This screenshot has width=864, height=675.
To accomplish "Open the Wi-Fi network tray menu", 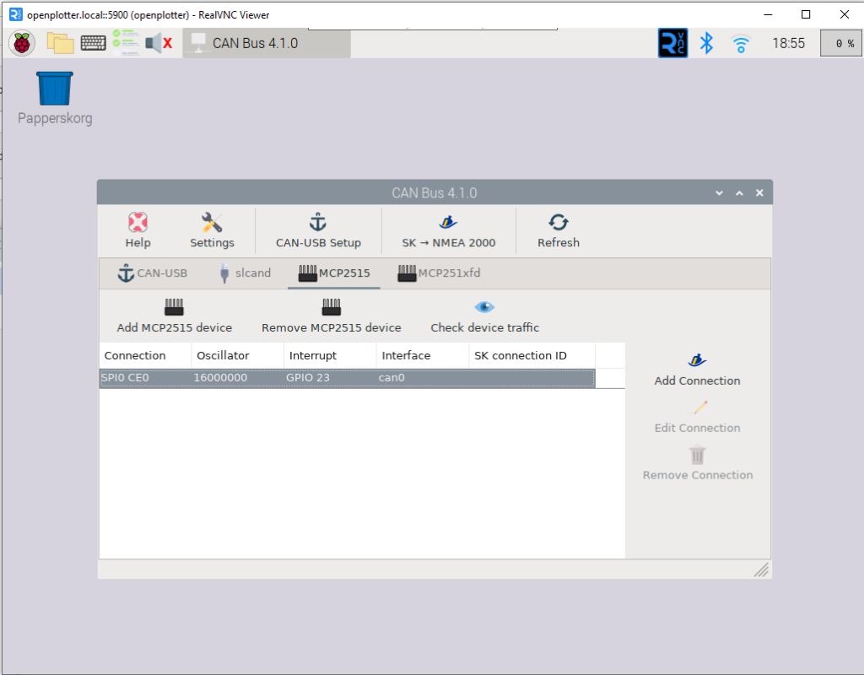I will click(741, 43).
